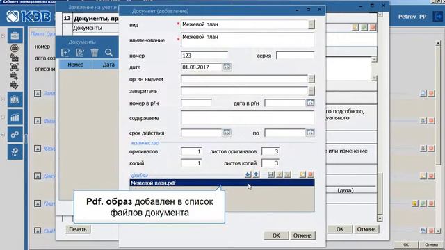Focus the серия input field

[x=295, y=56]
